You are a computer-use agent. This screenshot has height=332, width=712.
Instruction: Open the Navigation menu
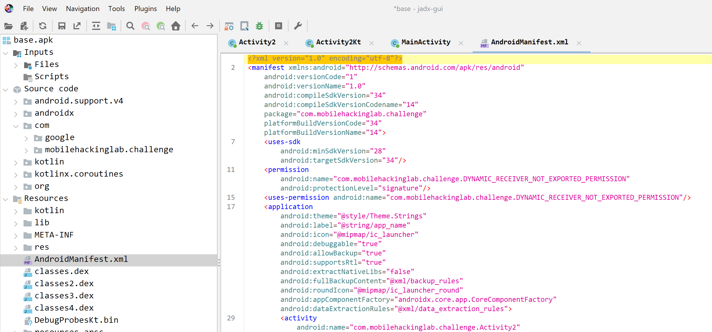[x=83, y=9]
